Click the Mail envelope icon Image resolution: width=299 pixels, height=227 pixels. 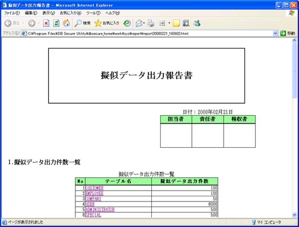139,24
